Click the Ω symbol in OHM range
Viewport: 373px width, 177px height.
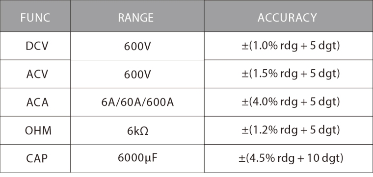tap(143, 131)
